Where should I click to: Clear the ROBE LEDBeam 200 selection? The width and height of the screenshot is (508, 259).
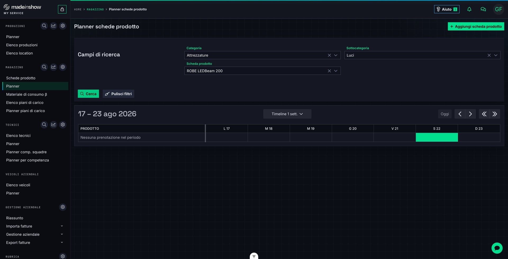coord(329,71)
